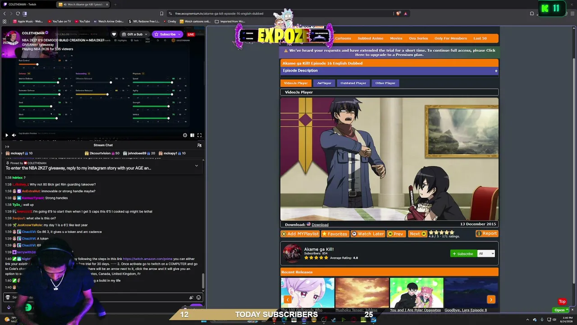The width and height of the screenshot is (577, 325).
Task: Open chat community users list
Action: 199,145
